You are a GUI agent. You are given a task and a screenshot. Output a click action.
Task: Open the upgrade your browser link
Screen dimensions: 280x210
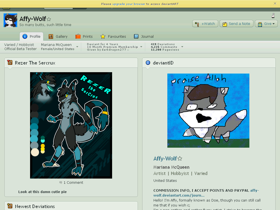pyautogui.click(x=129, y=4)
